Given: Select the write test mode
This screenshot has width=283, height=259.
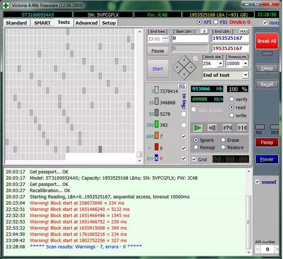Looking at the screenshot, I should (232, 115).
